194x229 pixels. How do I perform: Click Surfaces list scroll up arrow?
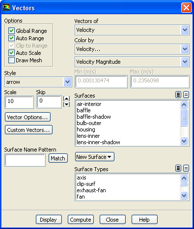184,104
